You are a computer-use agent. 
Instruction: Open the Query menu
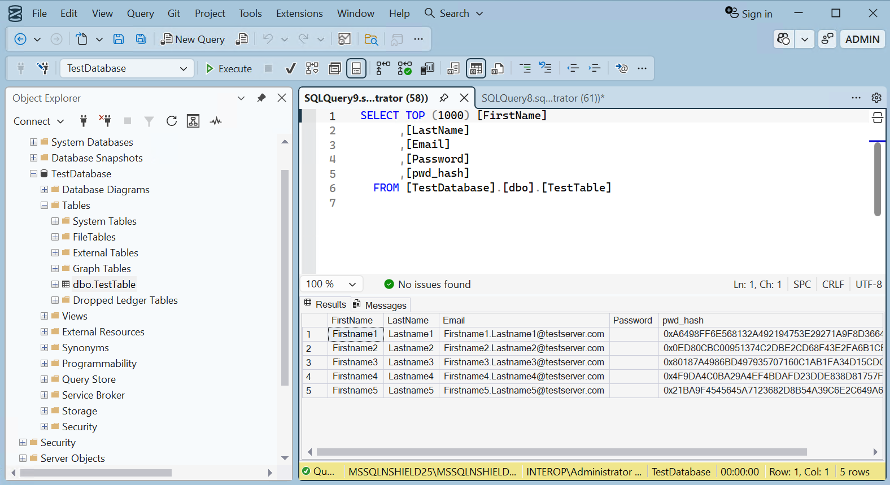point(140,13)
